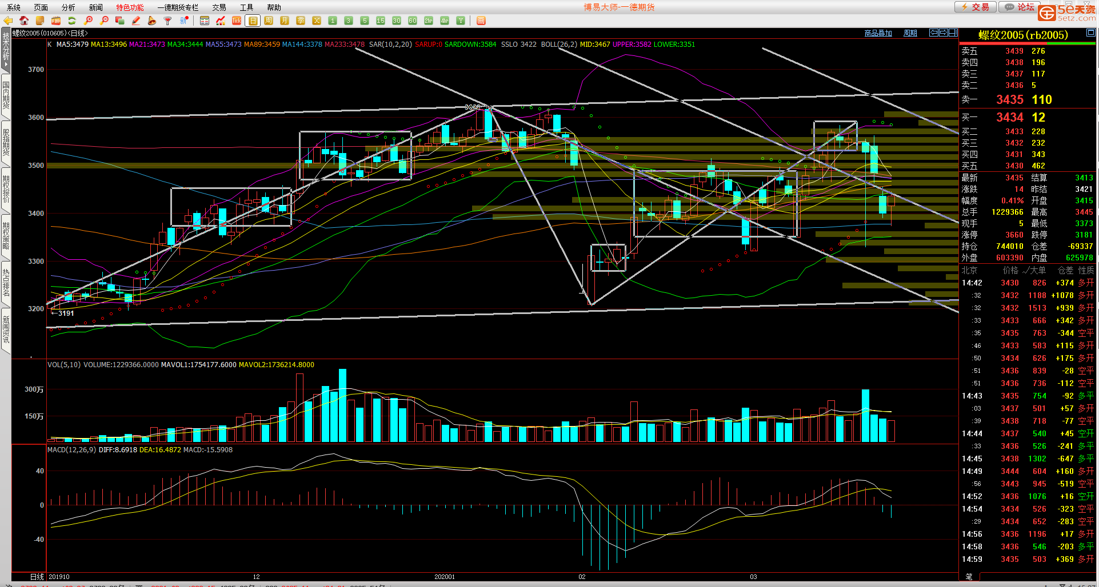Click the red-green buy/sell ratio bar
Viewport: 1099px width, 587px height.
(x=1028, y=43)
